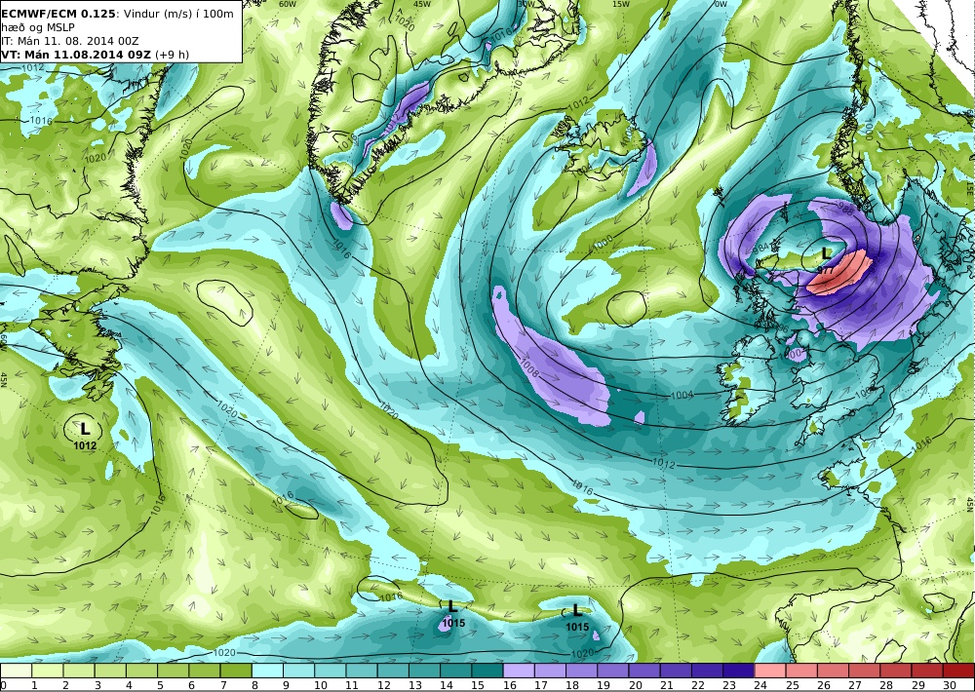Click the 'VT: Mán 11.08.2014 09Z' valid time
The image size is (975, 692).
(76, 55)
